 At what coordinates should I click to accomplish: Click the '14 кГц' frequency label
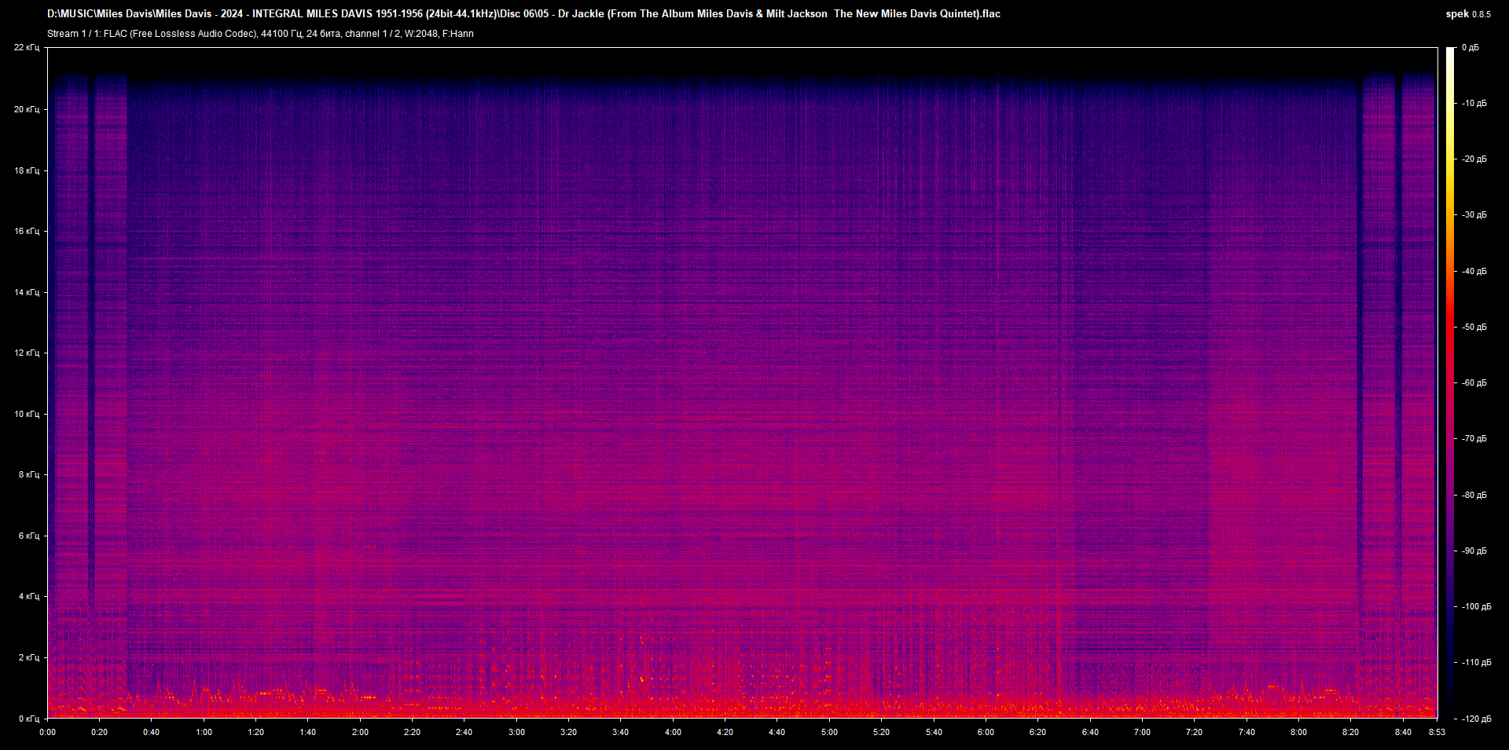[x=27, y=292]
